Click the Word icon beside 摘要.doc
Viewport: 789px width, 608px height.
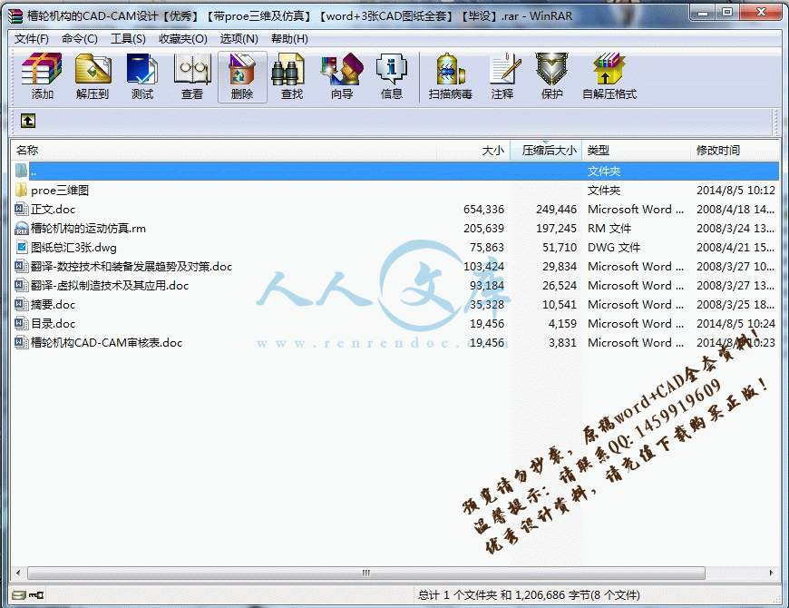click(21, 304)
